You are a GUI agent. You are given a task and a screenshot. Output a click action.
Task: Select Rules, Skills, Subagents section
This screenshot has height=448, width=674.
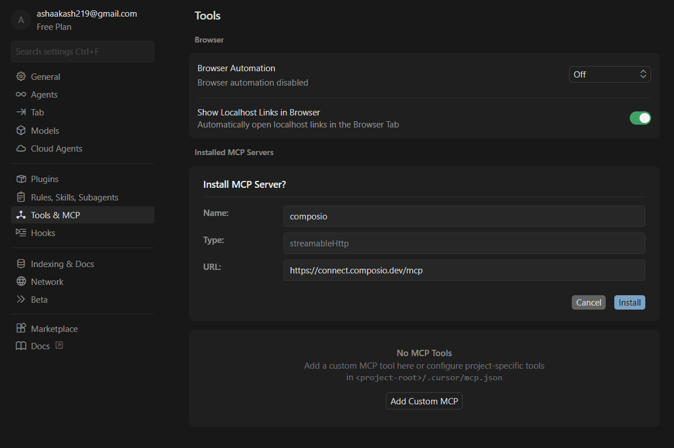click(x=83, y=197)
